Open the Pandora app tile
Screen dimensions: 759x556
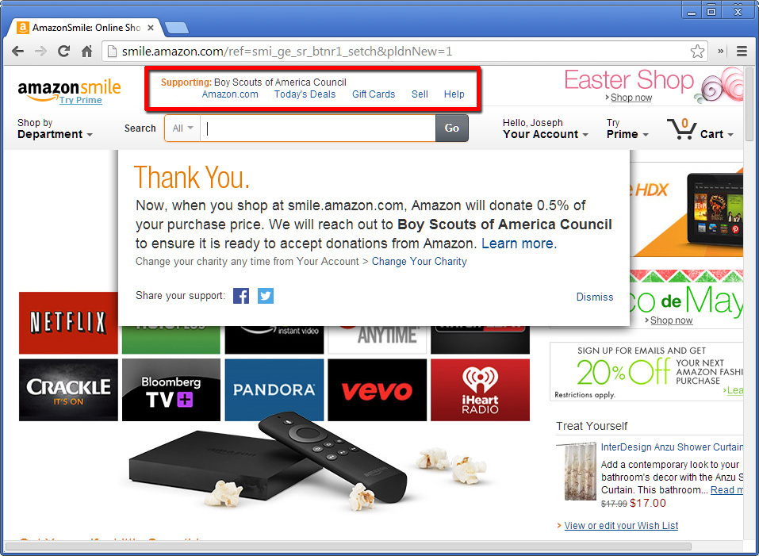pos(274,390)
